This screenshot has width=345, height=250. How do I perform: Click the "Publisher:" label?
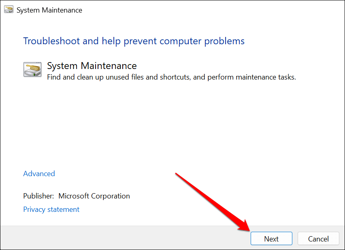tap(38, 196)
